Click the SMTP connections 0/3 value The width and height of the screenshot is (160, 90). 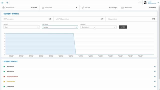[50, 19]
